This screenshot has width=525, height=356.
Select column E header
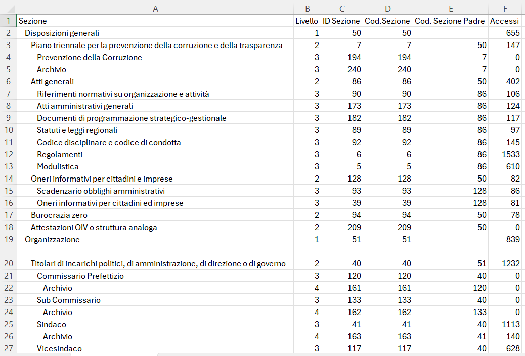coord(450,9)
